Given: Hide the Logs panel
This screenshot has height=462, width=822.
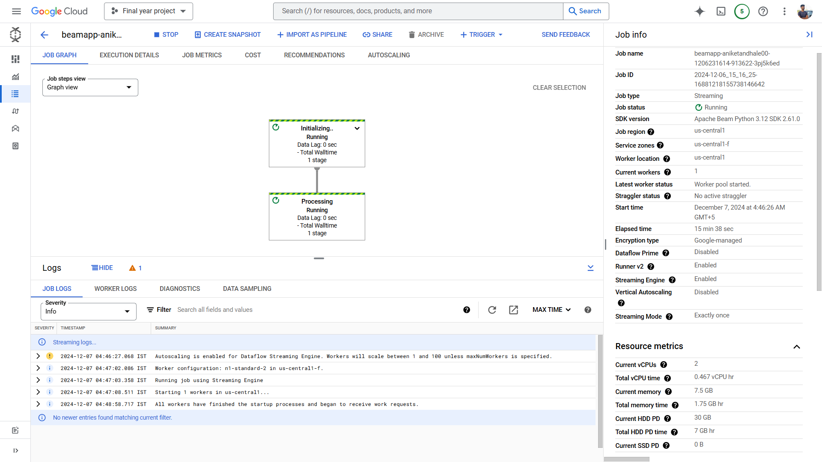Looking at the screenshot, I should pyautogui.click(x=102, y=268).
